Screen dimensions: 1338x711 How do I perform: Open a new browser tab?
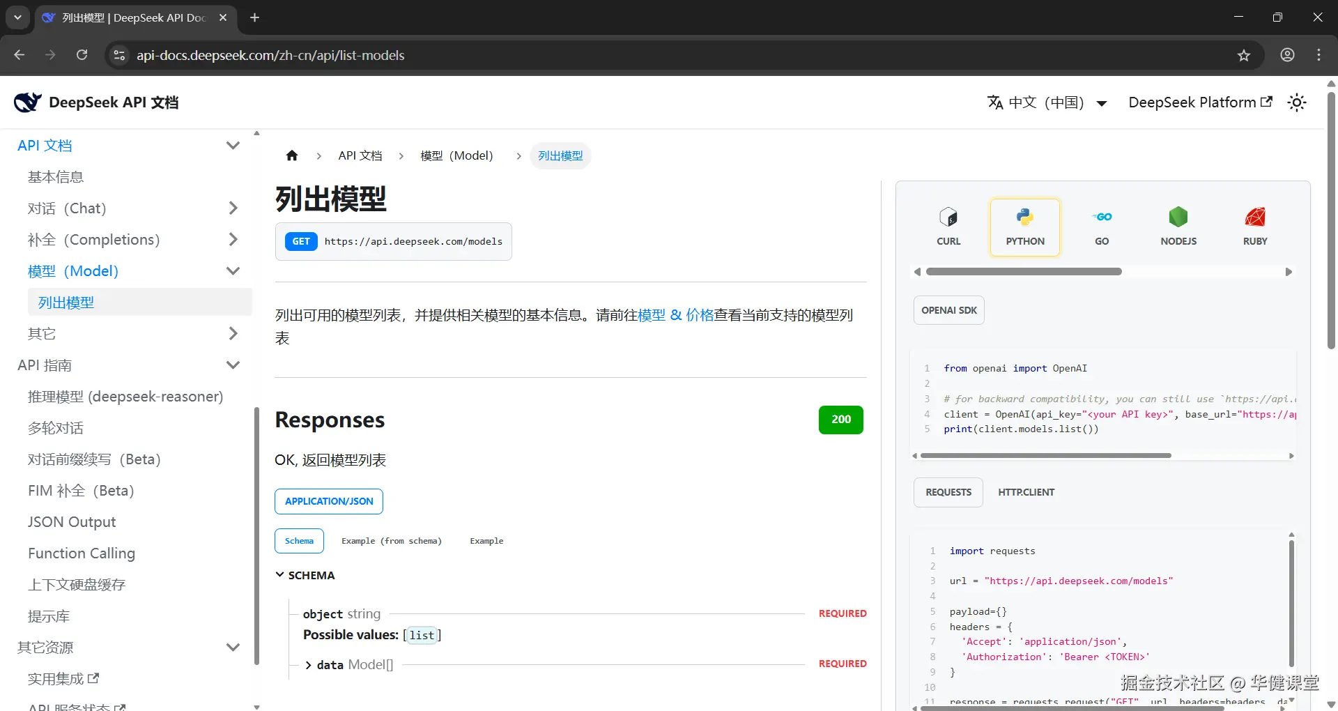click(254, 17)
